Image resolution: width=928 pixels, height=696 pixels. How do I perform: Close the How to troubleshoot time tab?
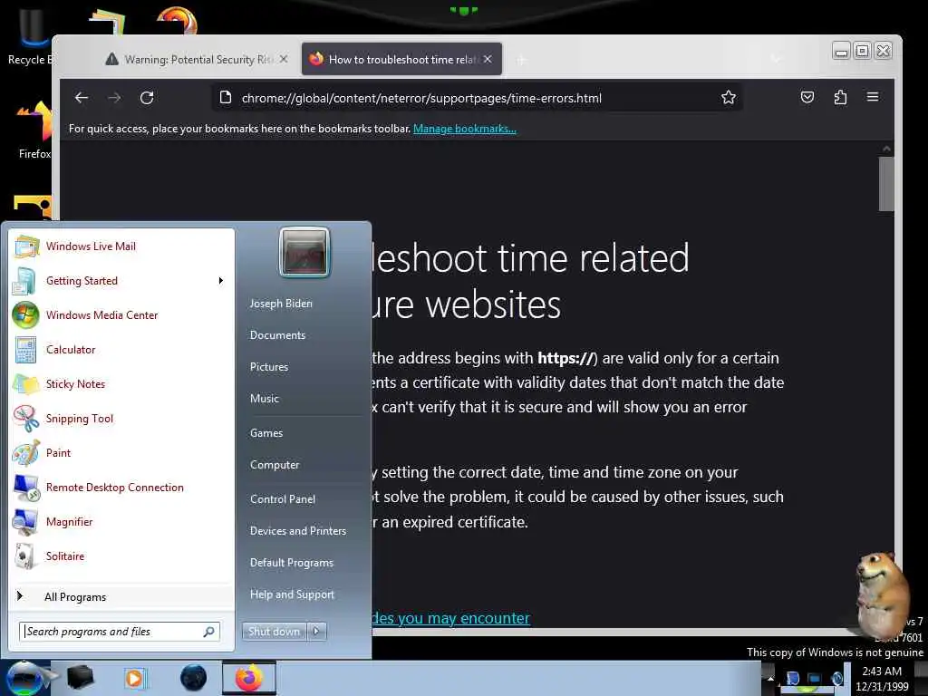[x=488, y=59]
